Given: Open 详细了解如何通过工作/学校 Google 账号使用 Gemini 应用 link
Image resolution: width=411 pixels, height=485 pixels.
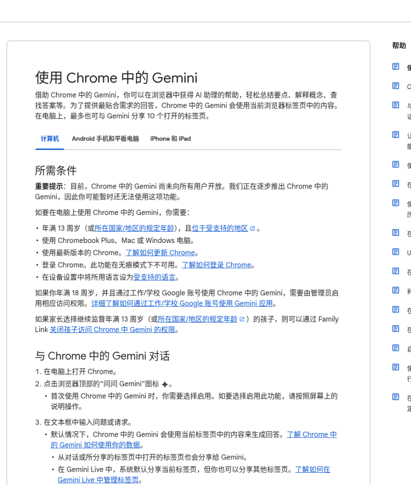Looking at the screenshot, I should click(x=182, y=304).
